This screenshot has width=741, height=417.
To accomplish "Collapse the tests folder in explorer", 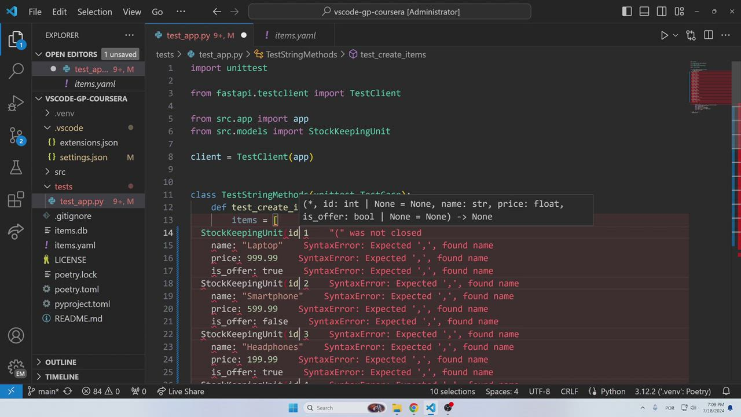I will [x=63, y=186].
